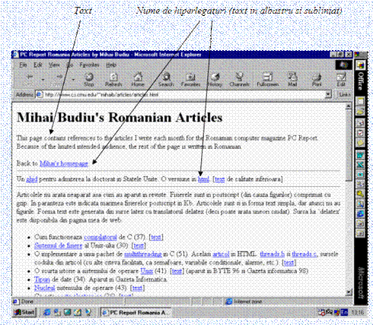Image resolution: width=373 pixels, height=325 pixels.
Task: Open the Favorites toolbar button
Action: coord(190,80)
